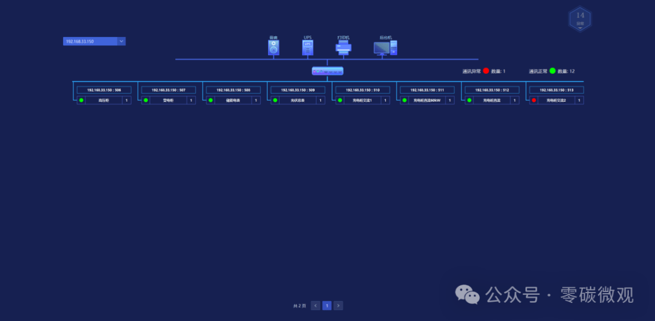655x321 pixels.
Task: Click the UPS device icon
Action: tap(308, 48)
